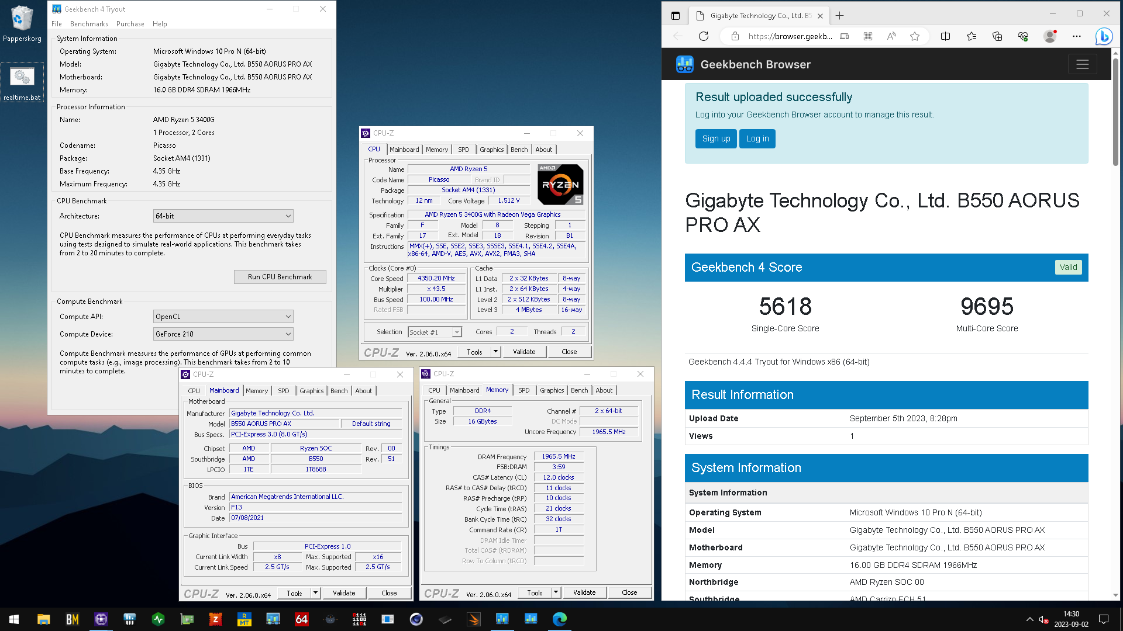Switch to CPU-Z on taskbar
Viewport: 1123px width, 631px height.
101,619
